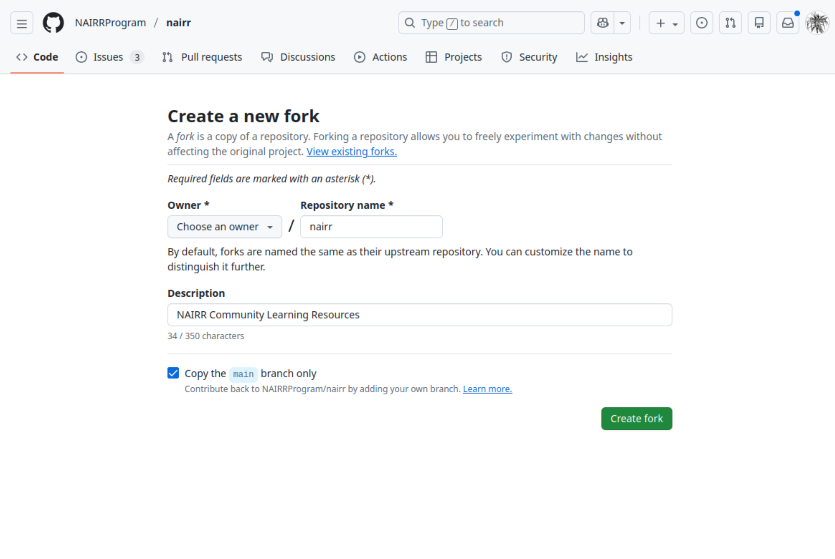Click the 'Create a new fork' heading

pyautogui.click(x=244, y=116)
